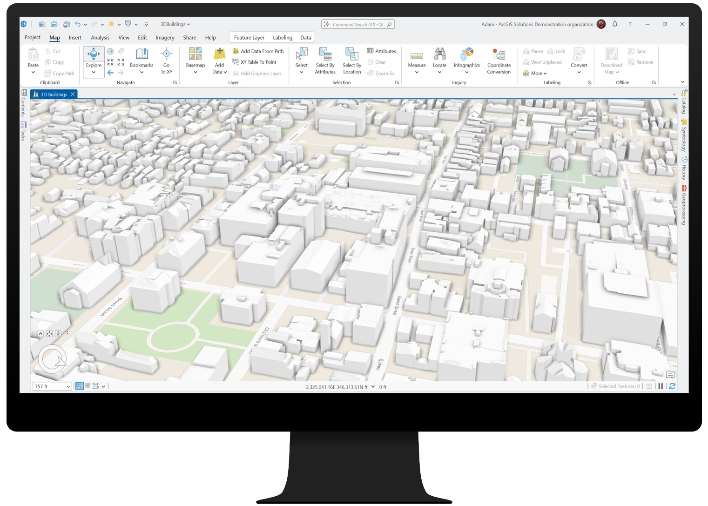Switch to the Imagery ribbon tab

pyautogui.click(x=165, y=37)
